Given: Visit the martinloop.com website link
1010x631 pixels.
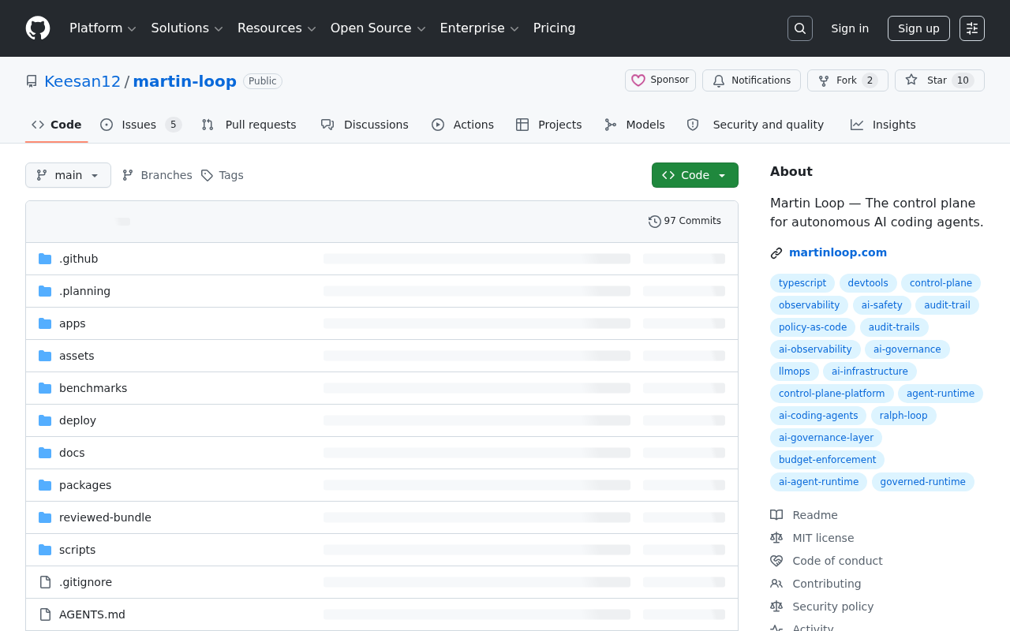Looking at the screenshot, I should pyautogui.click(x=838, y=252).
